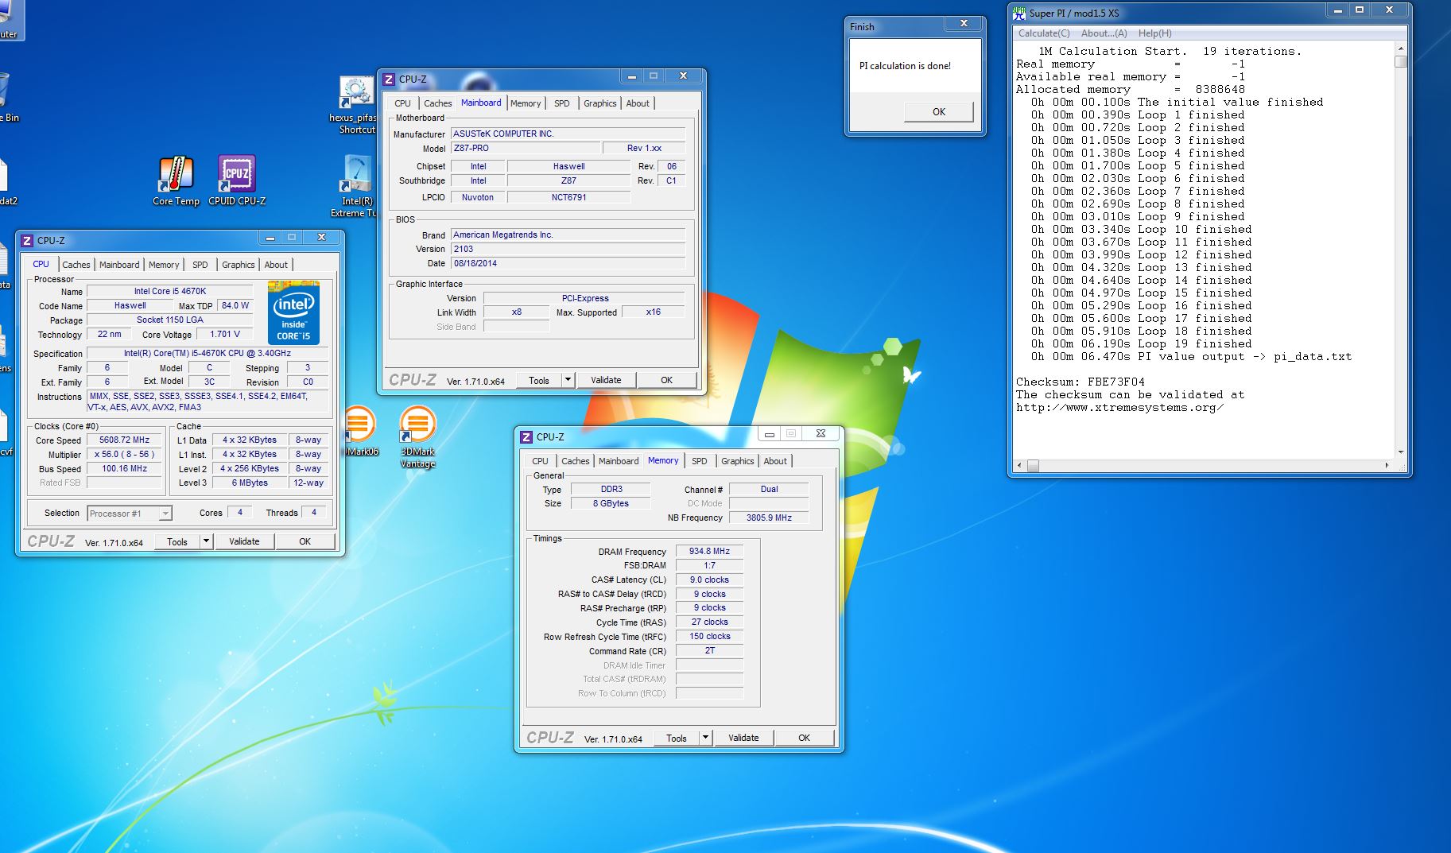Click Validate in Memory window
Screen dimensions: 1451x853
[743, 738]
